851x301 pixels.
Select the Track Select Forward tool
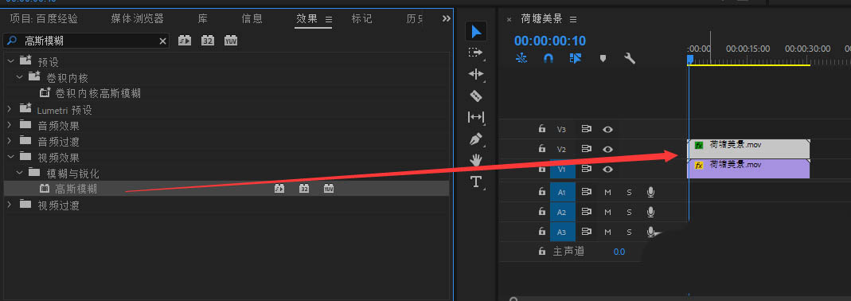click(x=475, y=53)
